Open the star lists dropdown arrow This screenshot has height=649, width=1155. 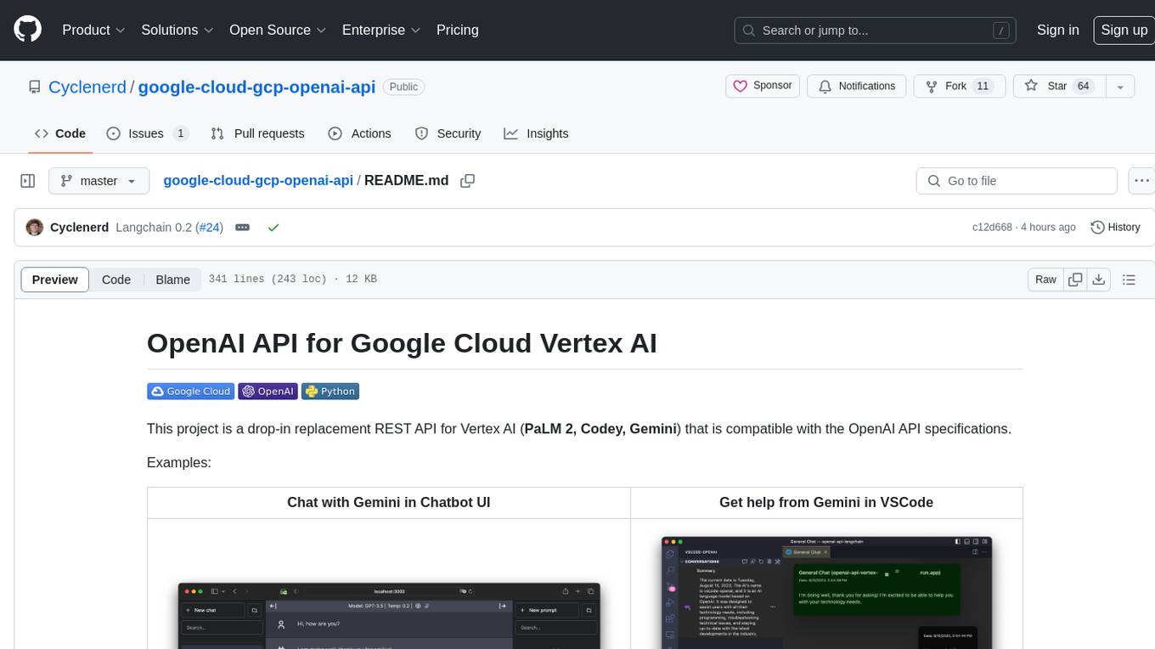tap(1120, 86)
